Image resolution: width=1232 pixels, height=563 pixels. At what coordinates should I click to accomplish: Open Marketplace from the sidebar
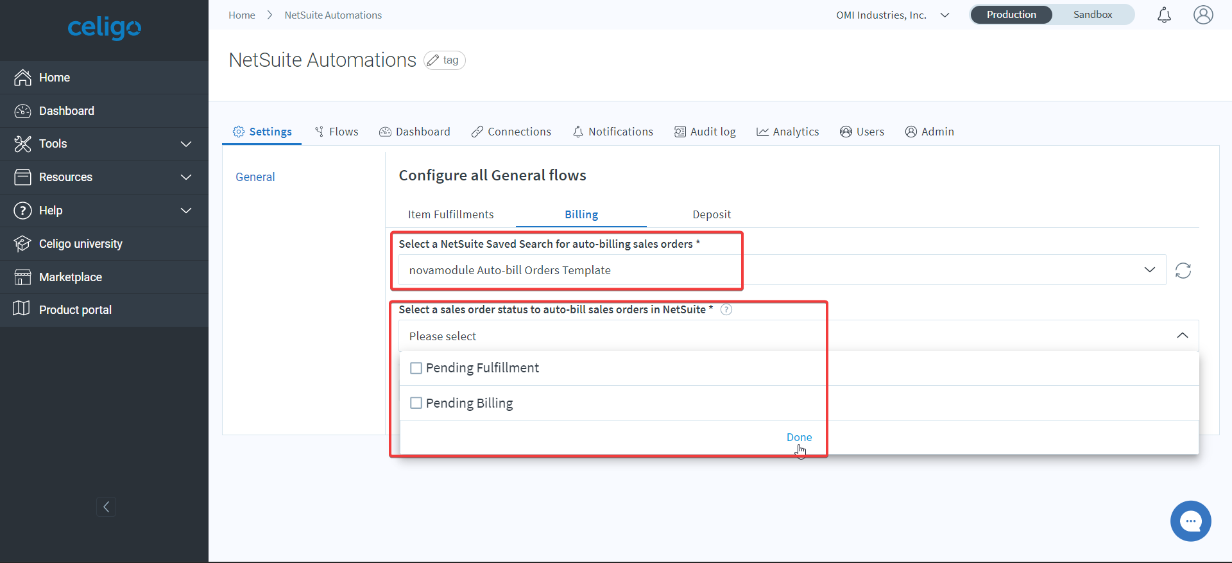coord(71,277)
